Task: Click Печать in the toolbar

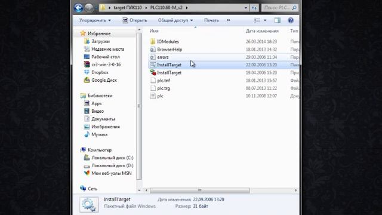Action: coord(211,20)
